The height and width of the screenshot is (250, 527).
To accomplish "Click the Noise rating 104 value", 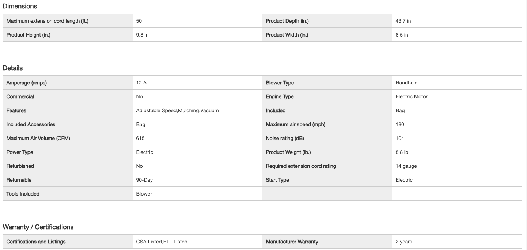I will click(400, 138).
